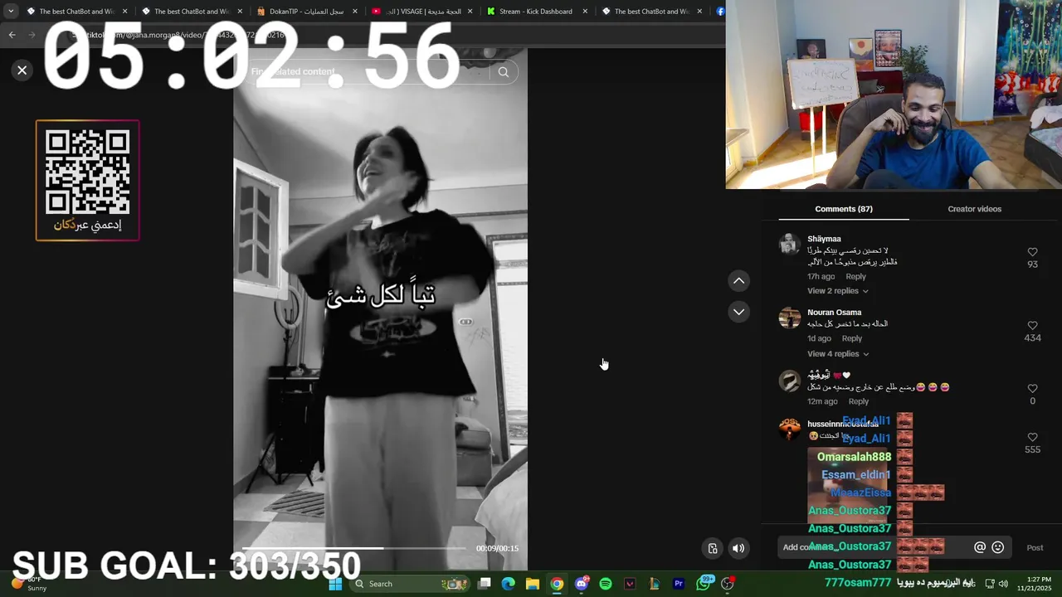The image size is (1062, 597).
Task: Like the comment posted 12m ago
Action: click(x=1032, y=389)
